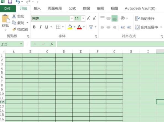Click the increase font size icon
164x122 pixels.
(88, 18)
